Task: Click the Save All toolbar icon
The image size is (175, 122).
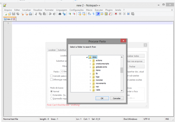Action: click(18, 14)
